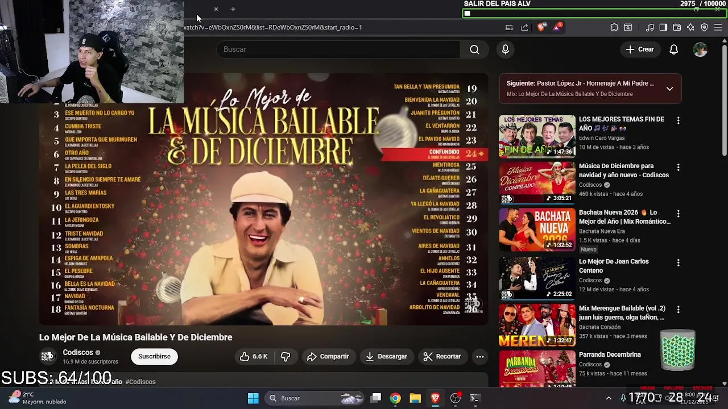The image size is (728, 409).
Task: Open Parranda Decembrina video title
Action: pyautogui.click(x=610, y=354)
